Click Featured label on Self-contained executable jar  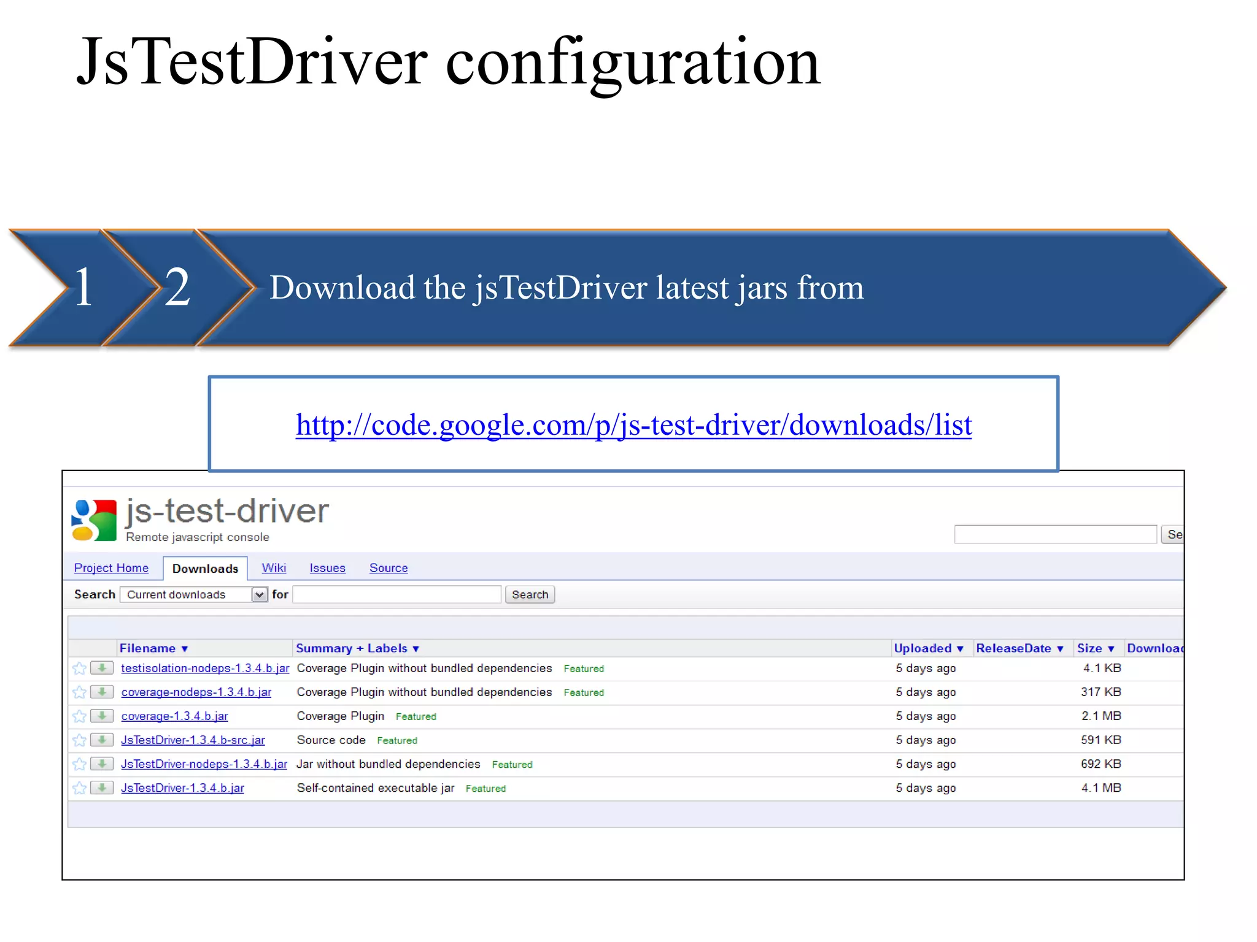(485, 789)
